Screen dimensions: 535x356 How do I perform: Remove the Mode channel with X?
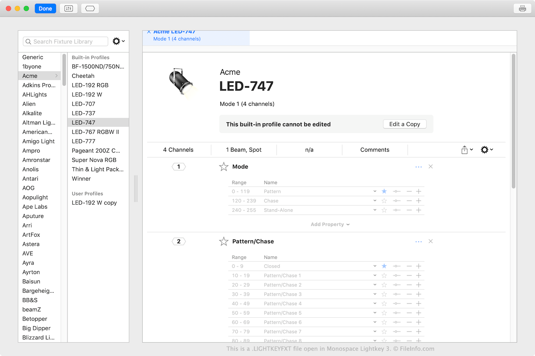point(431,167)
